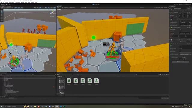Open Undo History icon in top toolbar
This screenshot has height=108, width=192.
[175, 4]
